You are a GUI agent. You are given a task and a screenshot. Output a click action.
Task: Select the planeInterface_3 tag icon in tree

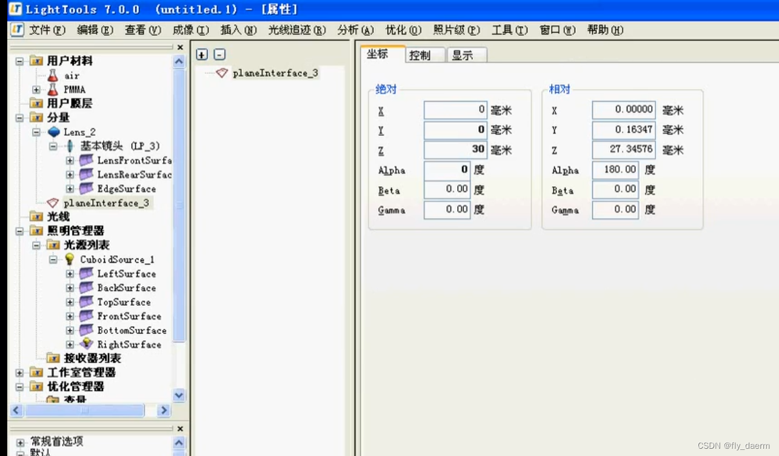coord(53,203)
